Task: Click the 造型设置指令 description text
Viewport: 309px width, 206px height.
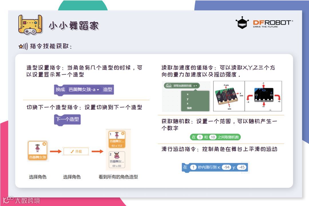Action: (x=84, y=71)
